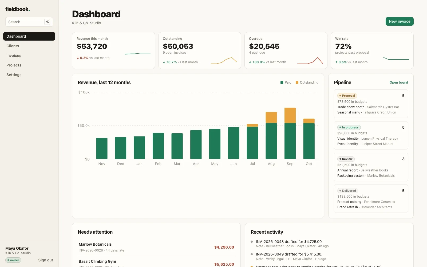
Task: Click the Revenue, last 12 months heading
Action: [104, 83]
